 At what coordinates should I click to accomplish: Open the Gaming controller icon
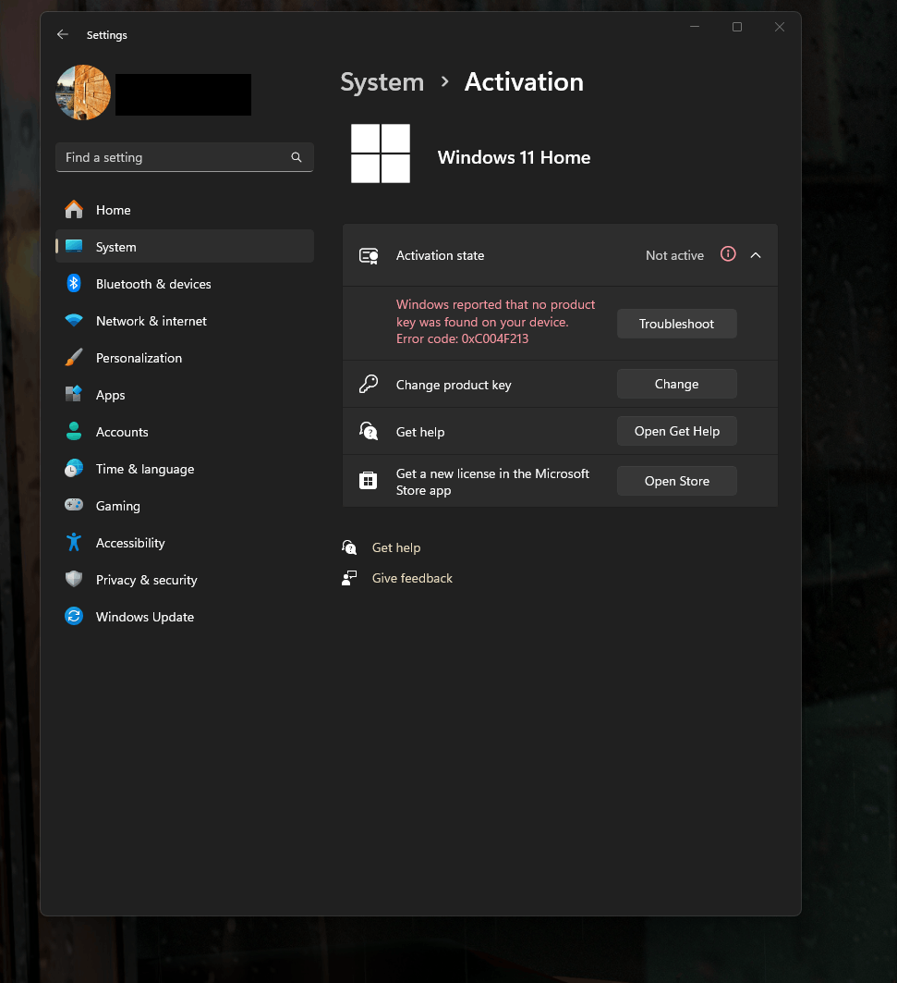coord(74,506)
